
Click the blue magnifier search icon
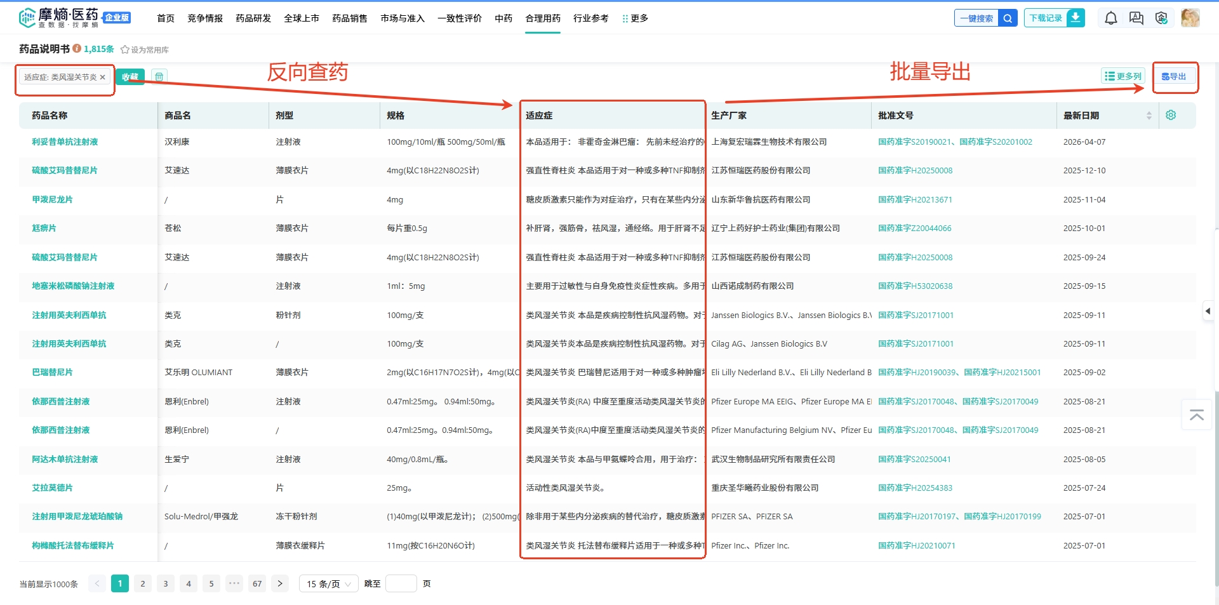coord(1008,18)
